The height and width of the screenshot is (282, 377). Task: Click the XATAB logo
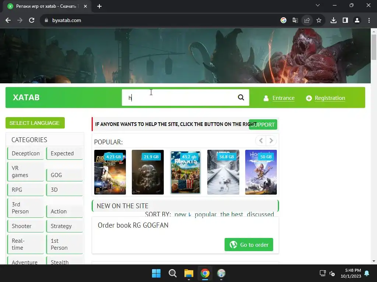(26, 97)
